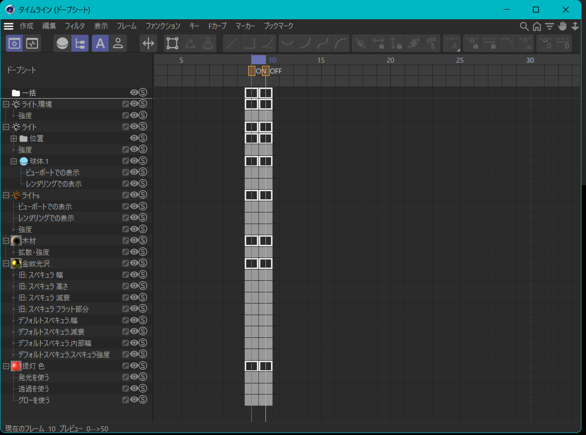Screen dimensions: 586x435
Task: Toggle the hierarchy display toolbar icon
Action: 79,43
